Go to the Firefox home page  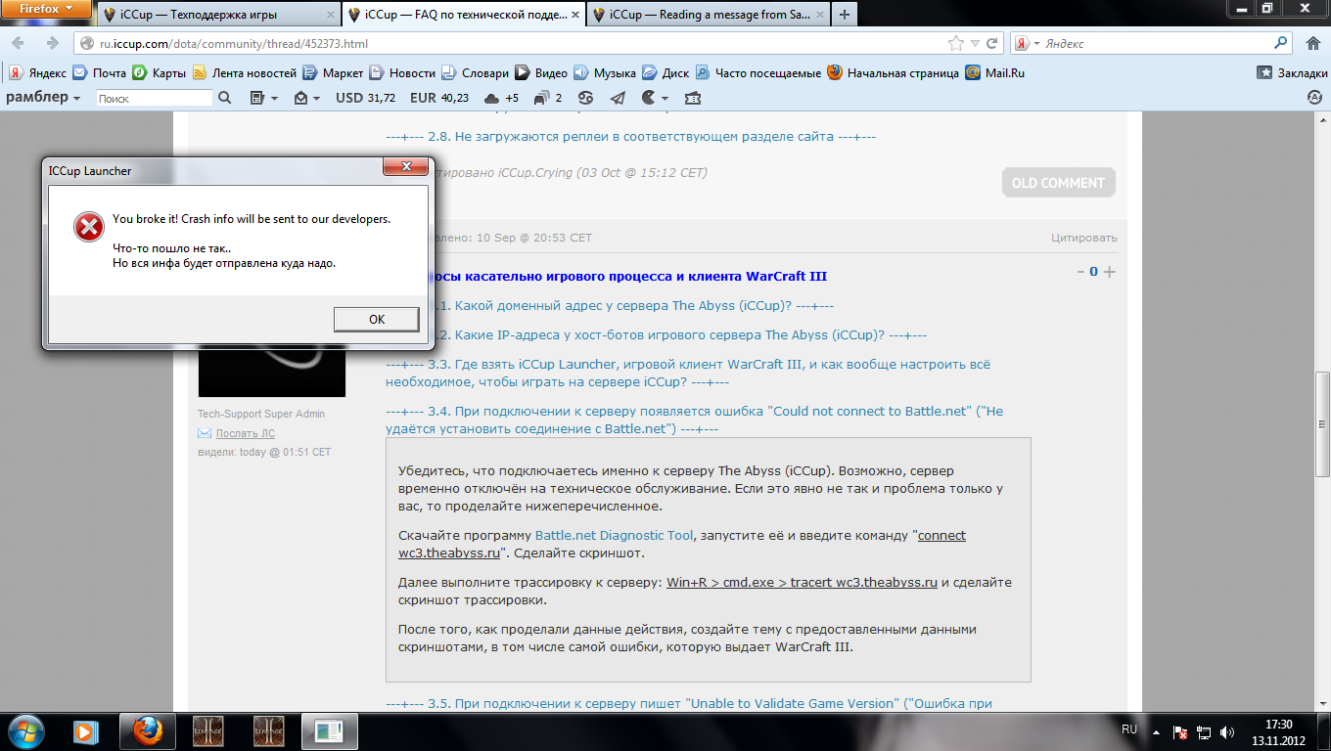[1312, 44]
